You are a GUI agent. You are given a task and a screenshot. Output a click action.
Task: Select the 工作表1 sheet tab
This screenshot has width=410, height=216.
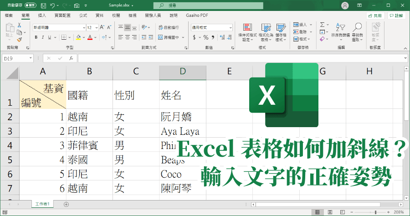[42, 204]
